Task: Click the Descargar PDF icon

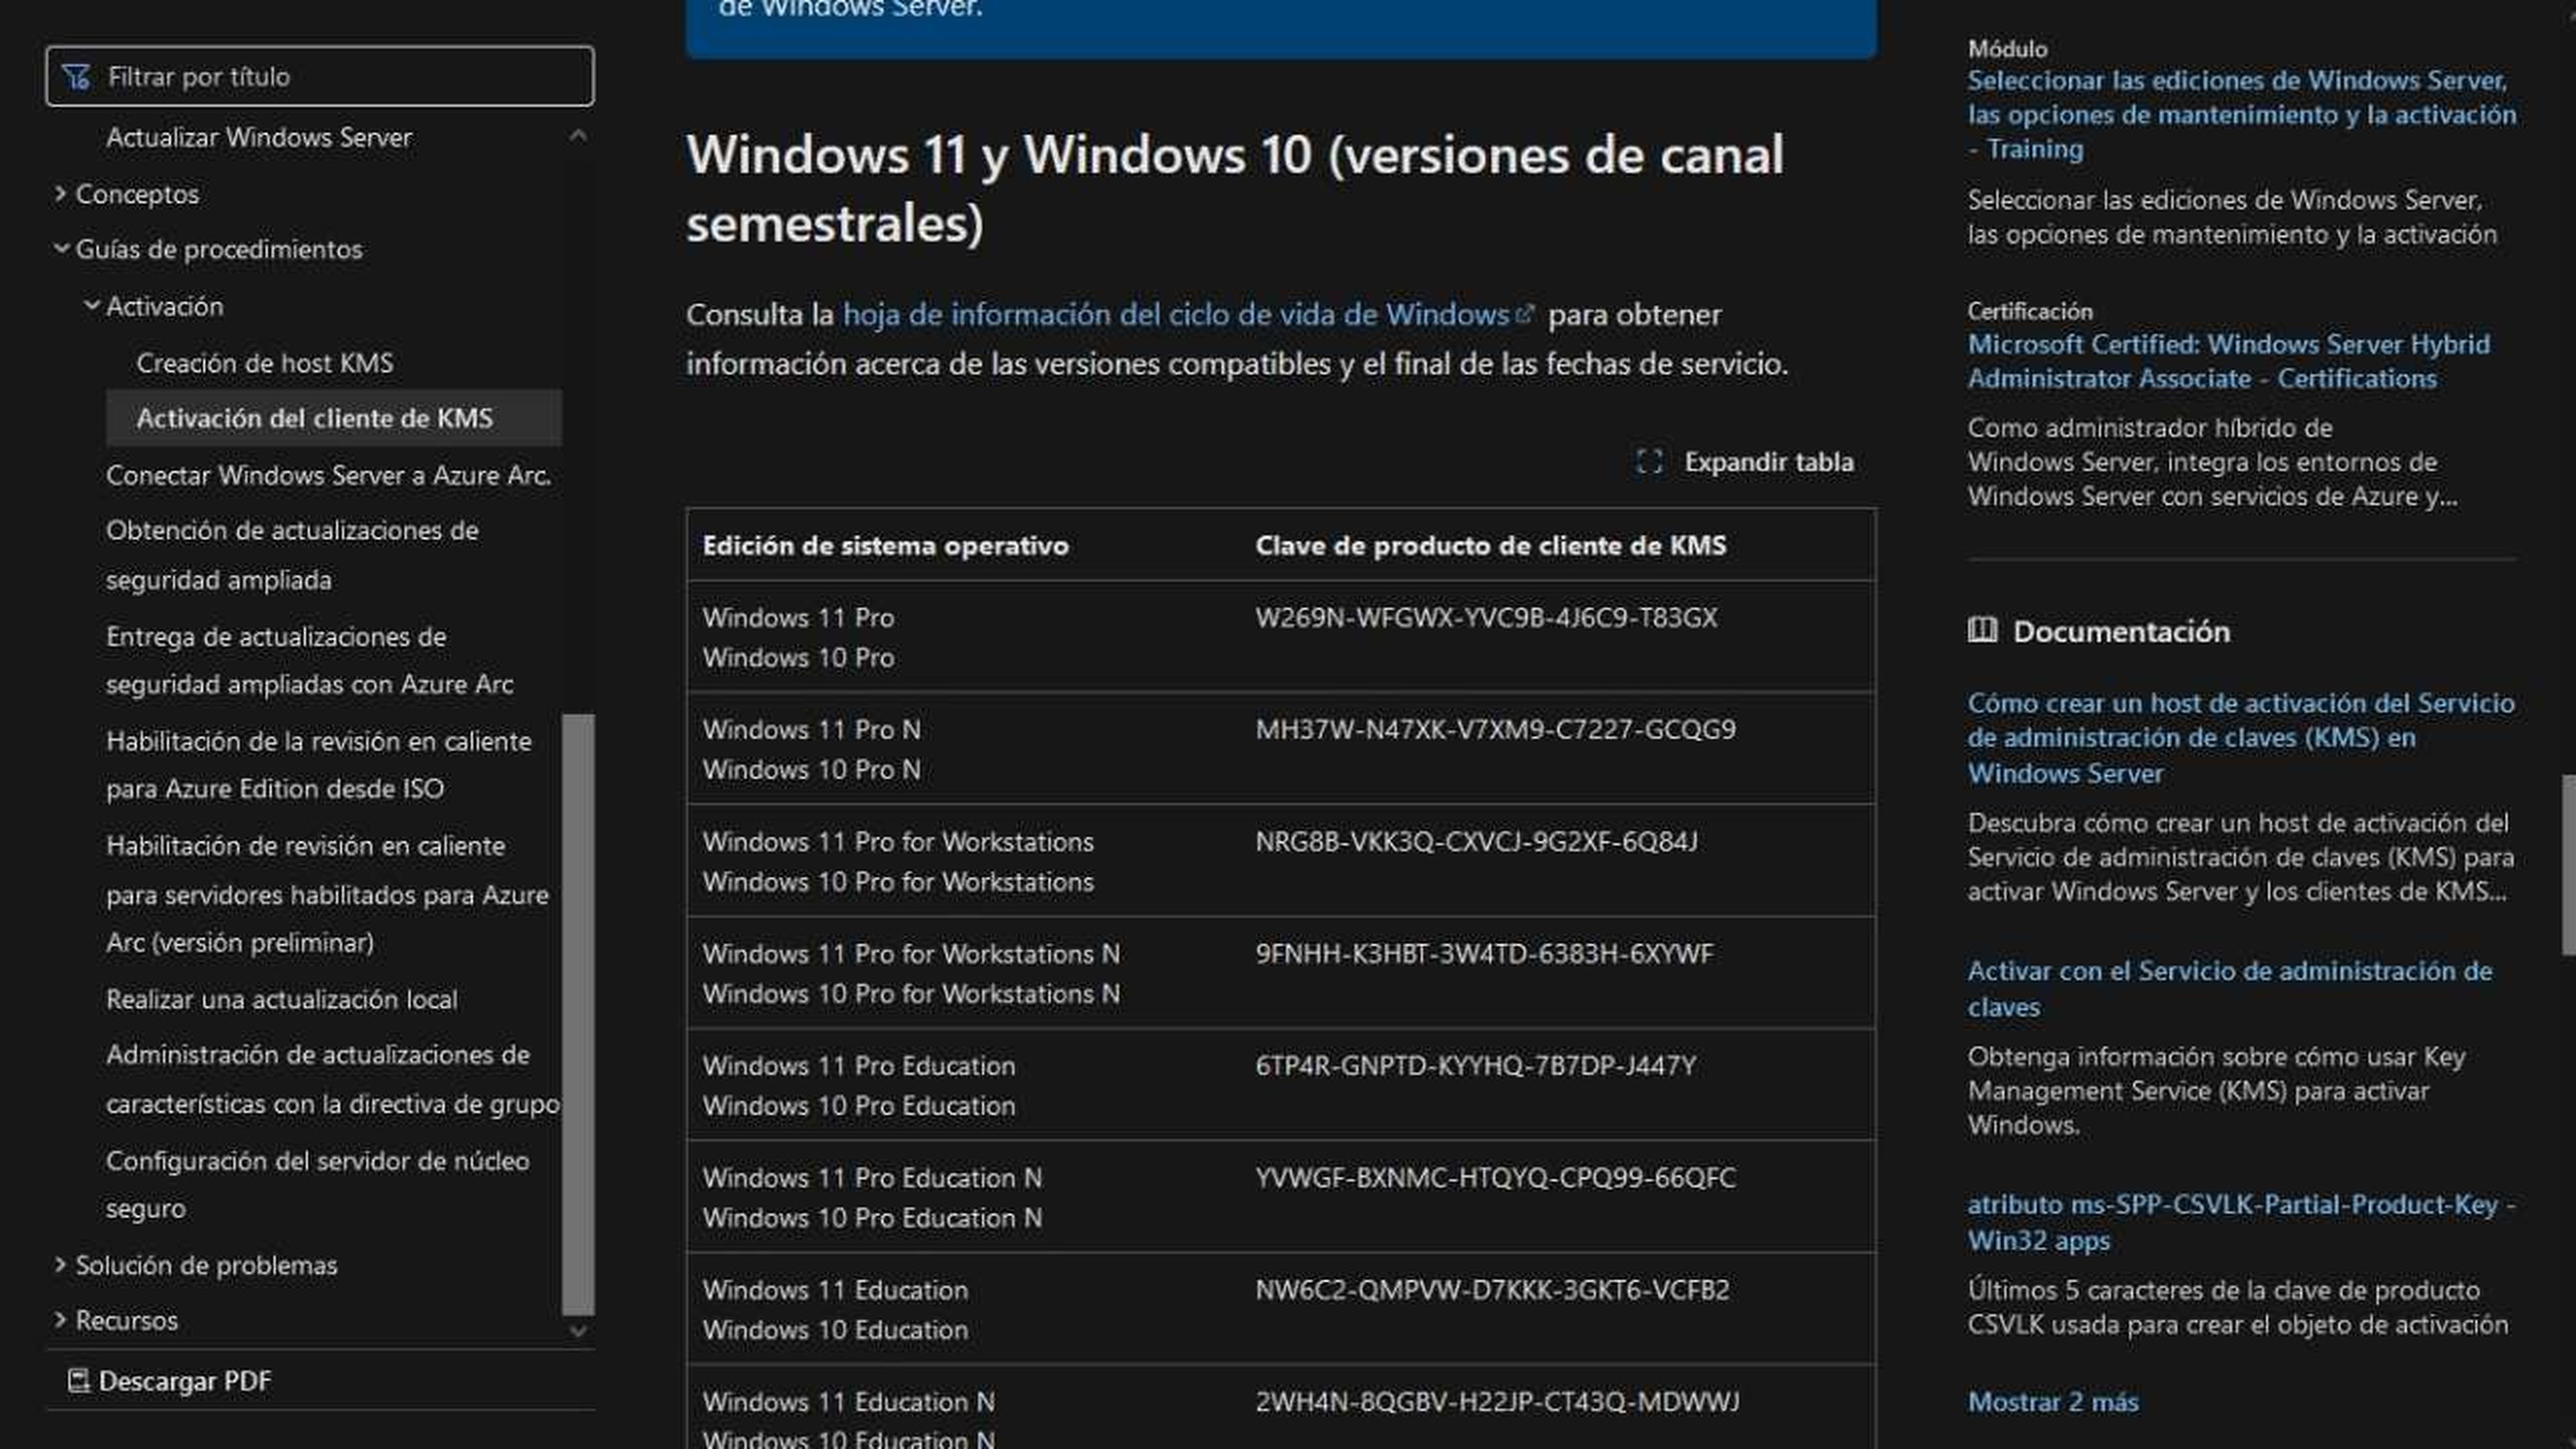Action: tap(80, 1380)
